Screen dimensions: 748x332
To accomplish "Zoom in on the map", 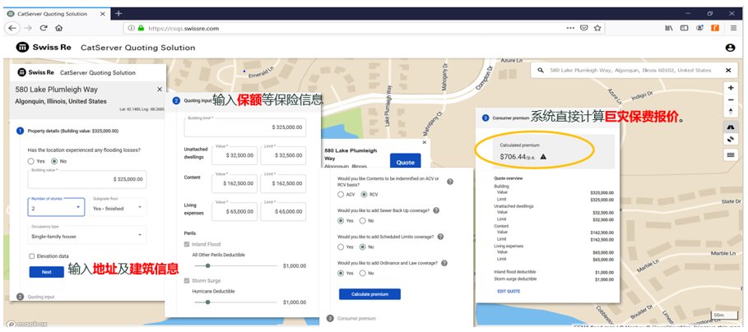I will click(x=731, y=88).
